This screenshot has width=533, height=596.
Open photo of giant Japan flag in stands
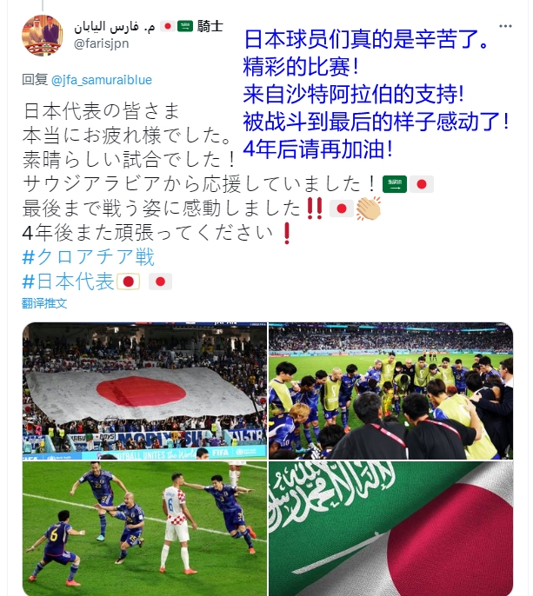(144, 391)
